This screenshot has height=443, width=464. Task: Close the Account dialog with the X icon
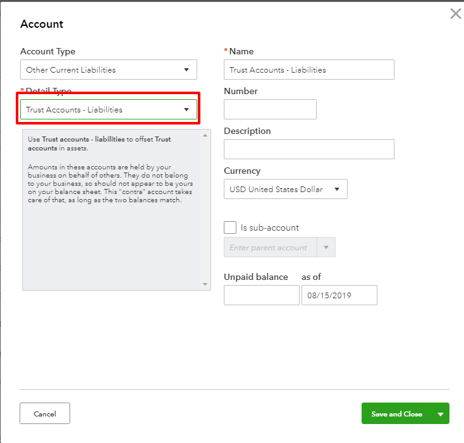pyautogui.click(x=455, y=14)
